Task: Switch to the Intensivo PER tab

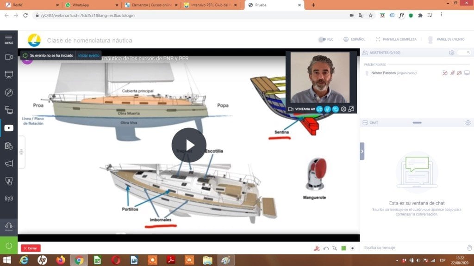Action: [x=211, y=5]
